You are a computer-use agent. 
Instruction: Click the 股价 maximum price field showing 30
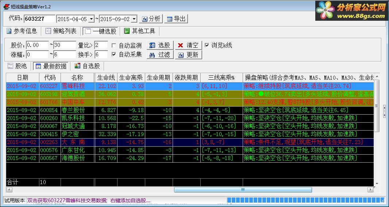(x=65, y=45)
